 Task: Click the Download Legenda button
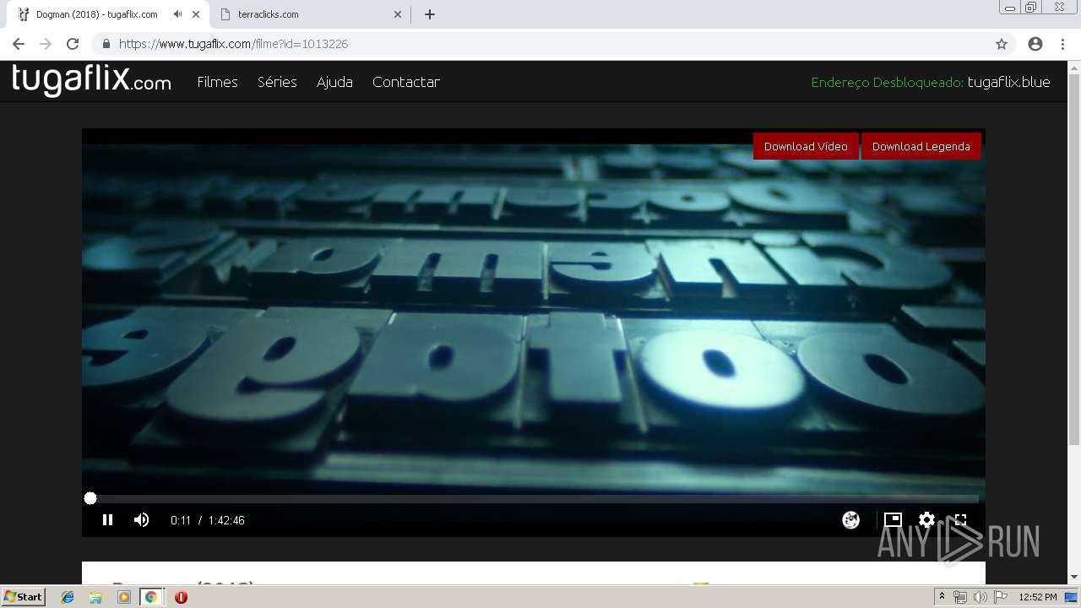click(921, 146)
